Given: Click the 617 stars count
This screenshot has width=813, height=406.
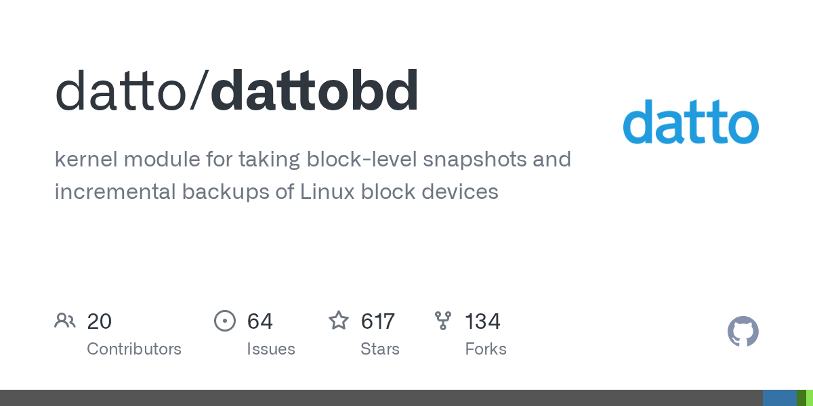Looking at the screenshot, I should (x=377, y=321).
